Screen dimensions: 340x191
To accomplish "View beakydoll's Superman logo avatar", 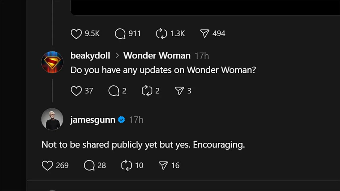I will tap(52, 62).
